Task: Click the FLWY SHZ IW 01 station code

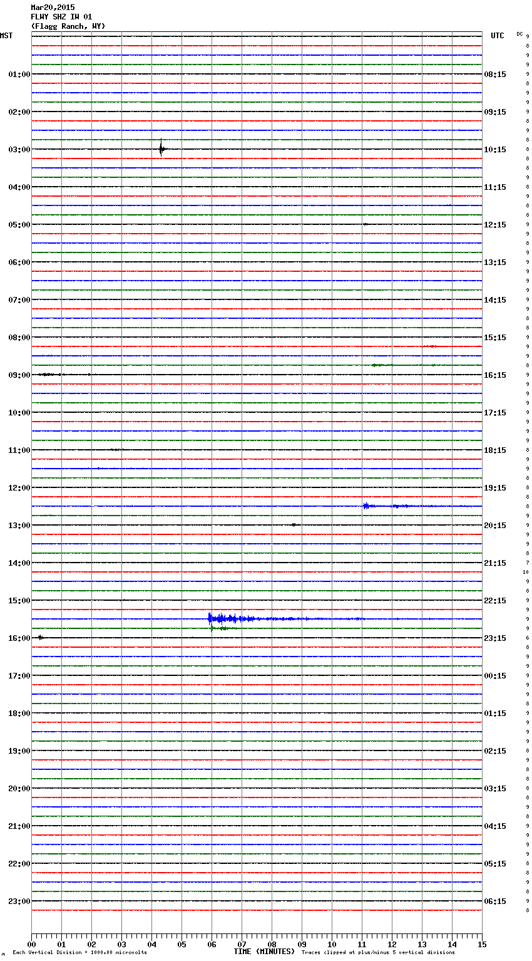Action: pos(61,17)
